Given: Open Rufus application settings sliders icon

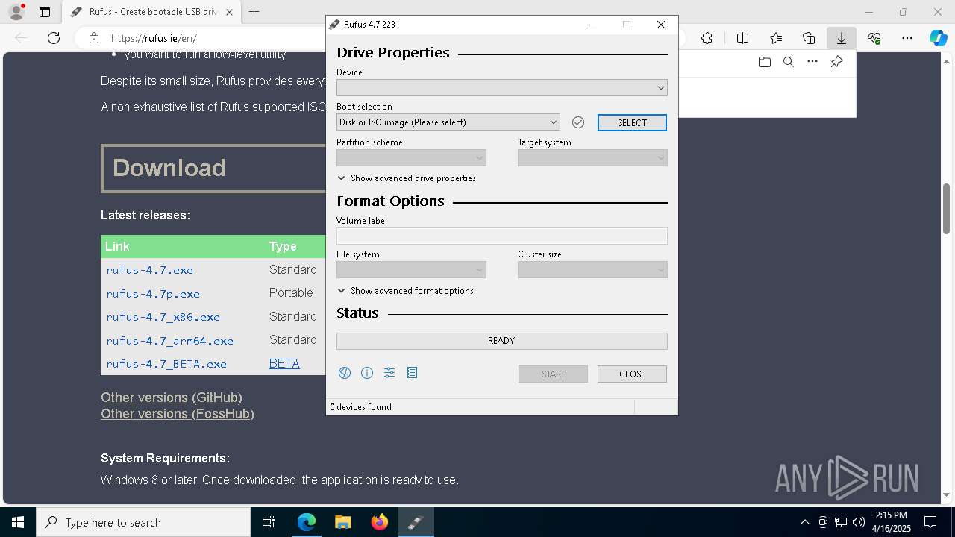Looking at the screenshot, I should click(x=389, y=373).
